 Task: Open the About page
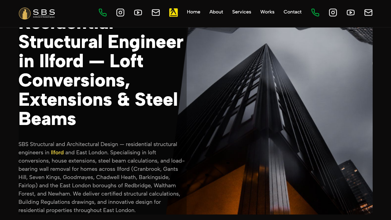(216, 12)
